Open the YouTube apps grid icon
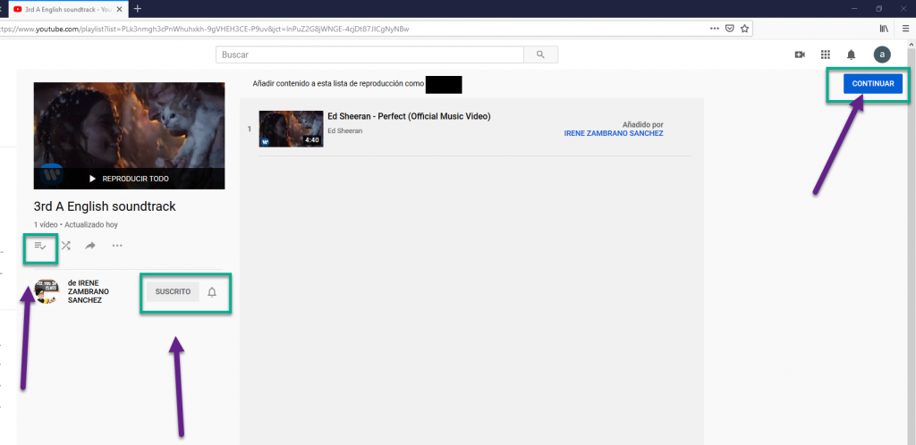Viewport: 916px width, 445px height. tap(826, 55)
